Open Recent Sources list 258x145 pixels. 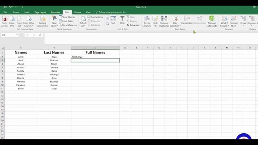[x=68, y=25]
